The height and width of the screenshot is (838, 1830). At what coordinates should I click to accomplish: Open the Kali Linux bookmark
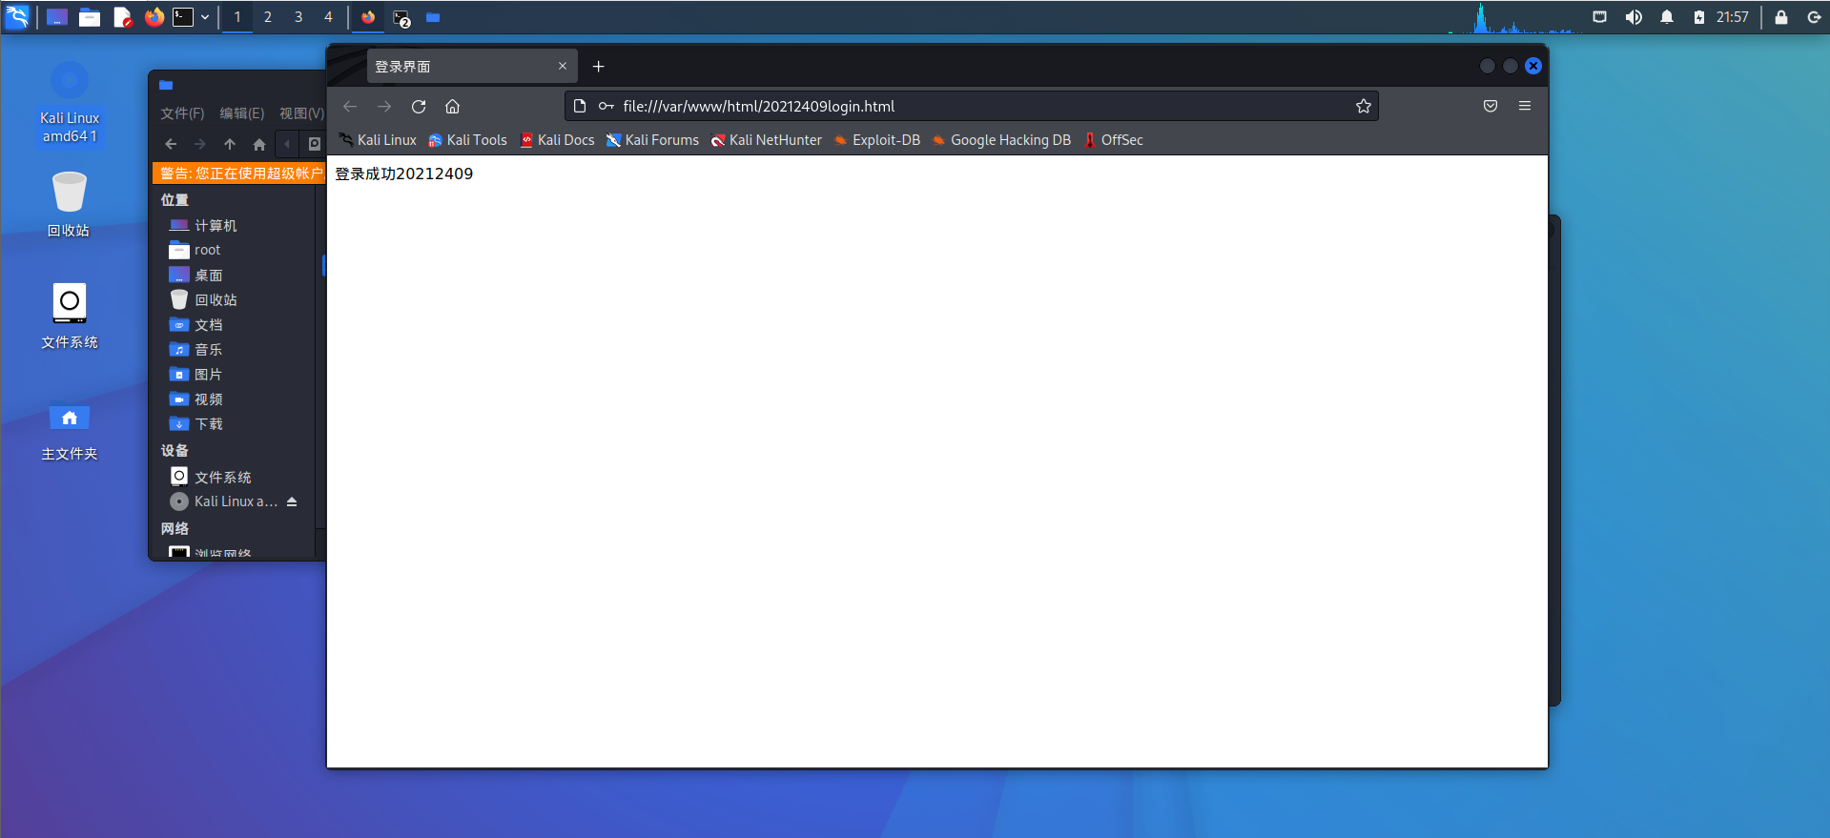[x=378, y=140]
